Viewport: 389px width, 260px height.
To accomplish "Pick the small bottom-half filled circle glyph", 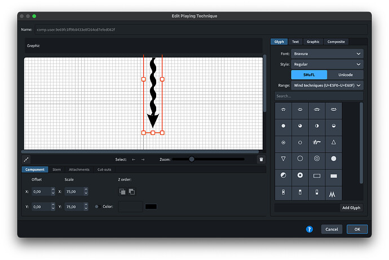I will [x=334, y=126].
